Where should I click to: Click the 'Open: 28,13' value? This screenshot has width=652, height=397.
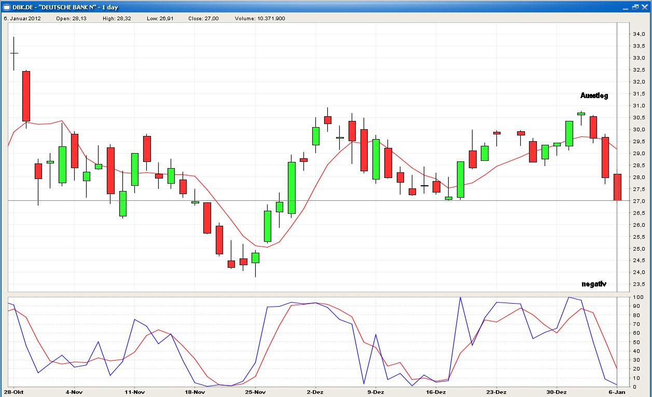[x=71, y=18]
